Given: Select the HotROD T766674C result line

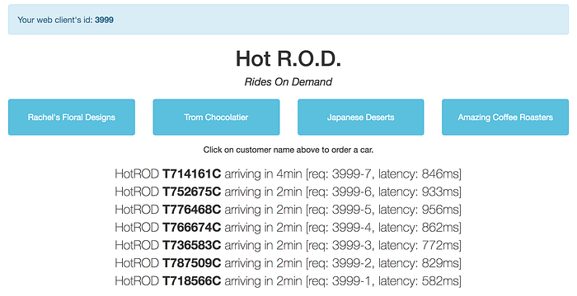Looking at the screenshot, I should click(x=288, y=227).
